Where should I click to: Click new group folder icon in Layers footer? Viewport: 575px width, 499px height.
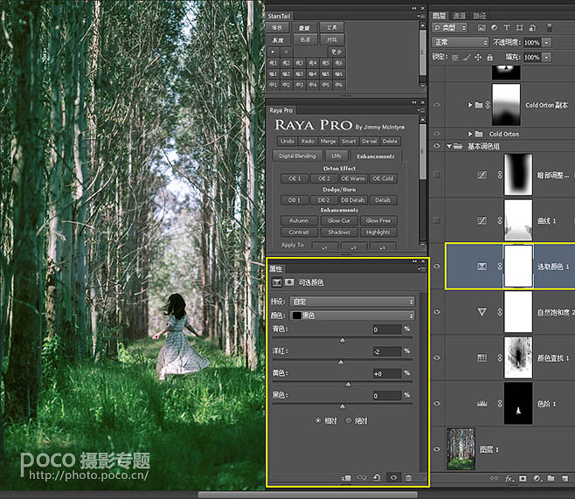[x=551, y=478]
